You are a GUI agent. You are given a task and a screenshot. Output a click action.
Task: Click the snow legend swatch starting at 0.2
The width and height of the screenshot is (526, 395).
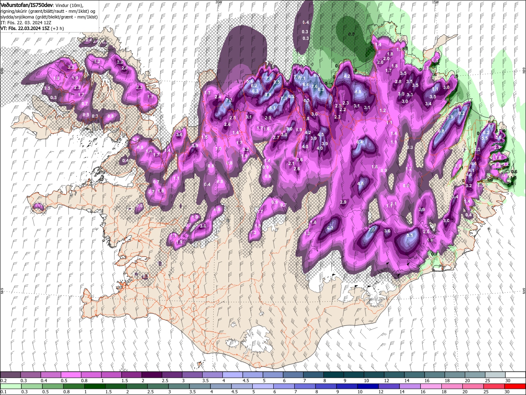click(11, 375)
